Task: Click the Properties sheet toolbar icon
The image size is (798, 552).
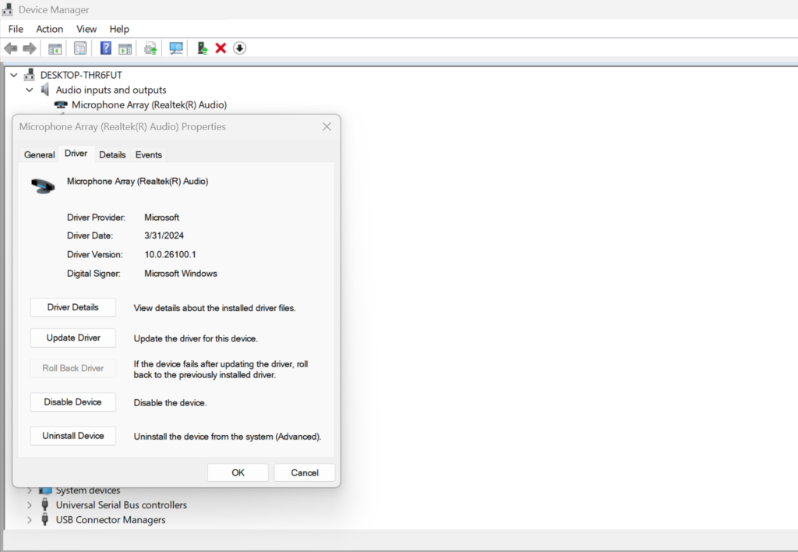Action: (80, 48)
